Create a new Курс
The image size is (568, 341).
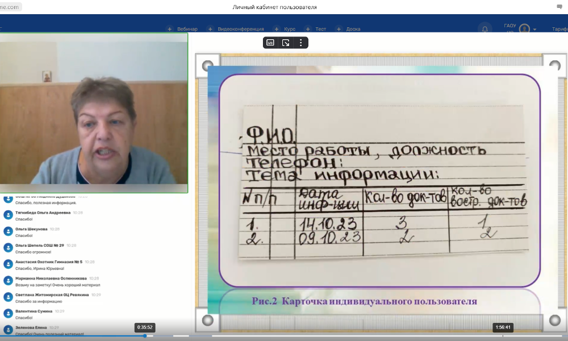[x=285, y=29]
